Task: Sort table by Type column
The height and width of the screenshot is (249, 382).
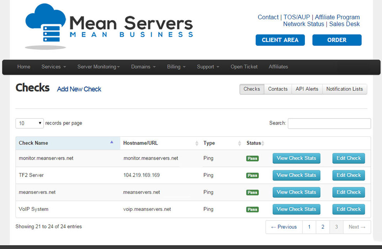Action: [221, 143]
